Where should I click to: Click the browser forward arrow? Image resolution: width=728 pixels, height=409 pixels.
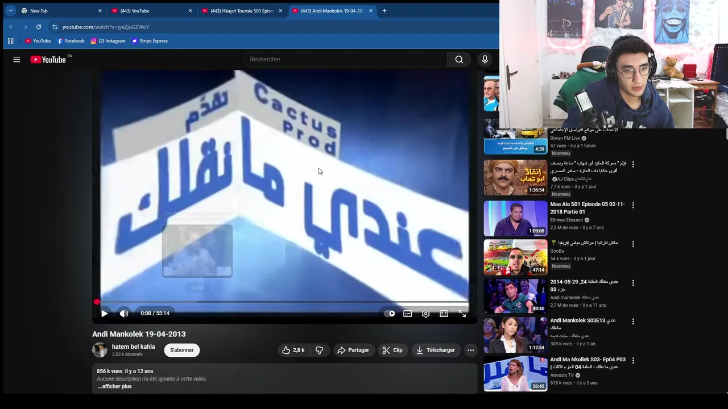(24, 27)
